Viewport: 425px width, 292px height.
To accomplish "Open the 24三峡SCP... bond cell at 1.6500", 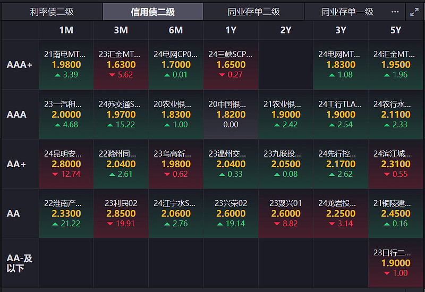I will (x=231, y=65).
